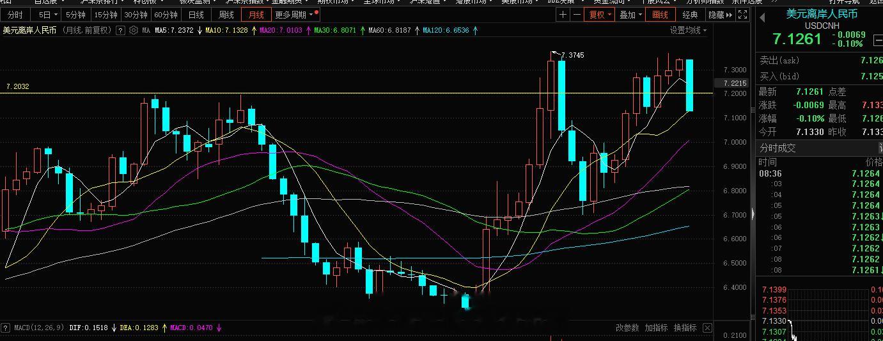Click the minus box icon next to price change

[877, 40]
